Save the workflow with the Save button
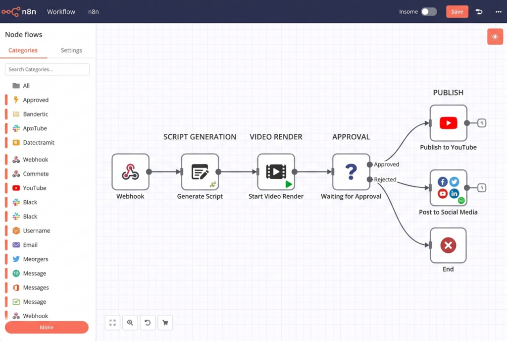Image resolution: width=507 pixels, height=341 pixels. tap(457, 11)
